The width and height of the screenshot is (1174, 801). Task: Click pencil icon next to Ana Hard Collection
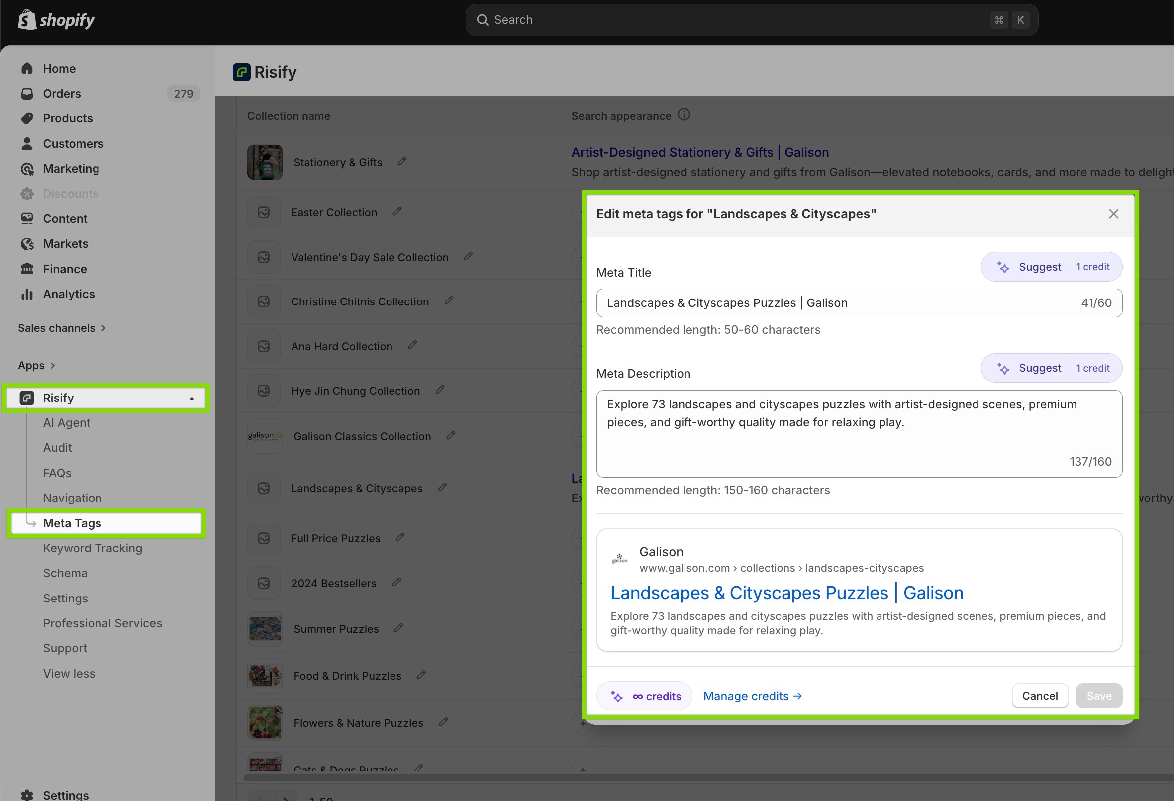412,345
